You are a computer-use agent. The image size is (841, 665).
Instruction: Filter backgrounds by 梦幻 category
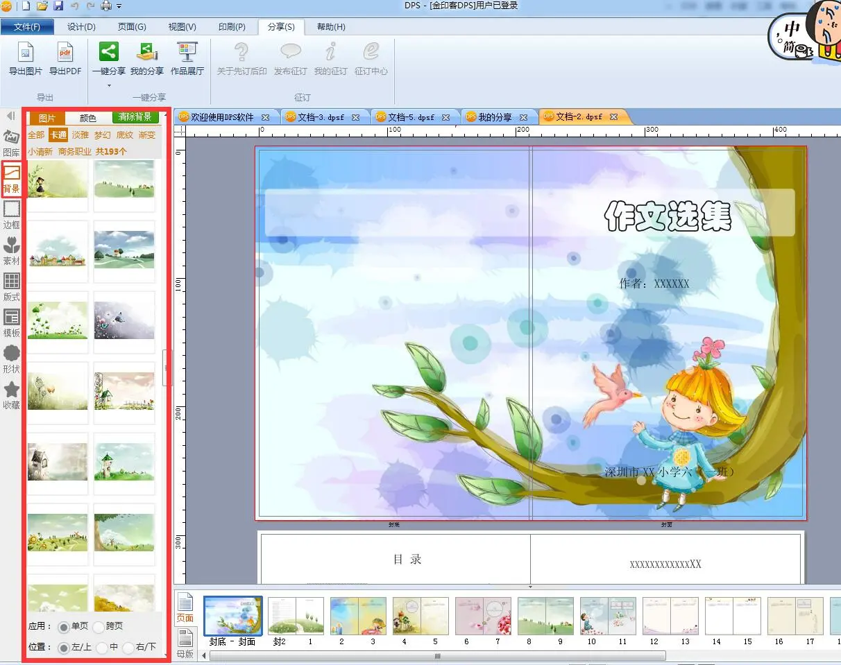click(x=102, y=135)
